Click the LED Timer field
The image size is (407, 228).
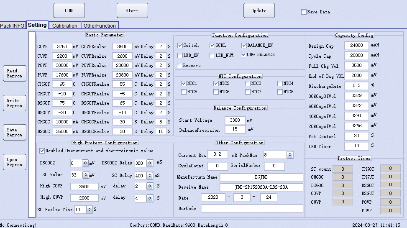coord(356,146)
